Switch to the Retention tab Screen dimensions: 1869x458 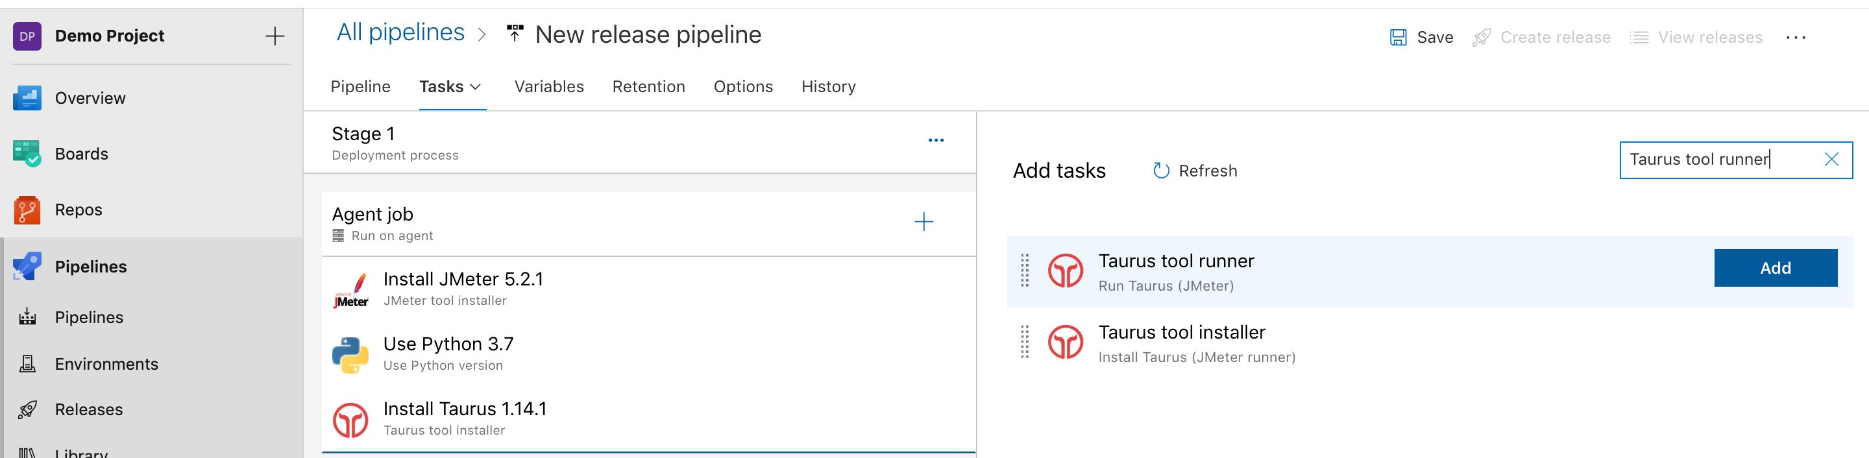648,87
